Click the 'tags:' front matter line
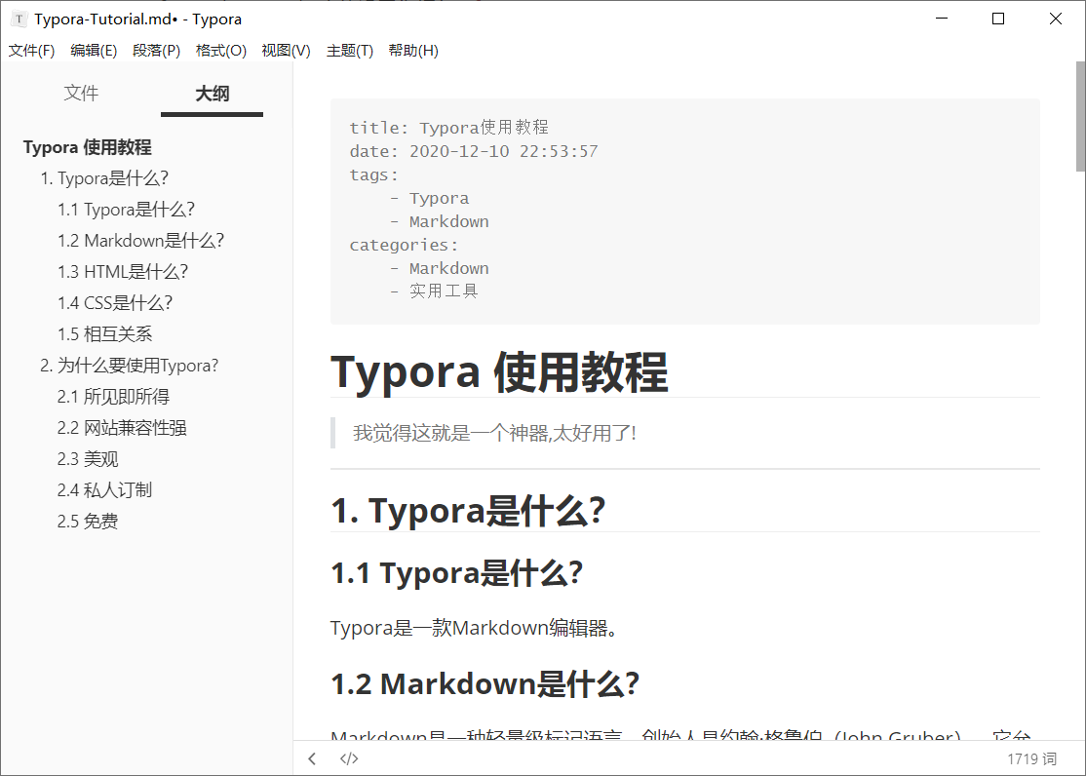 374,175
